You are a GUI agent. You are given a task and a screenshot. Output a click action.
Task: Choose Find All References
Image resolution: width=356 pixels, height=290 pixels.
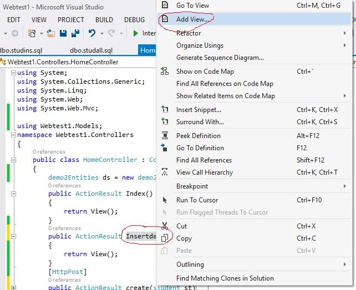pyautogui.click(x=255, y=160)
